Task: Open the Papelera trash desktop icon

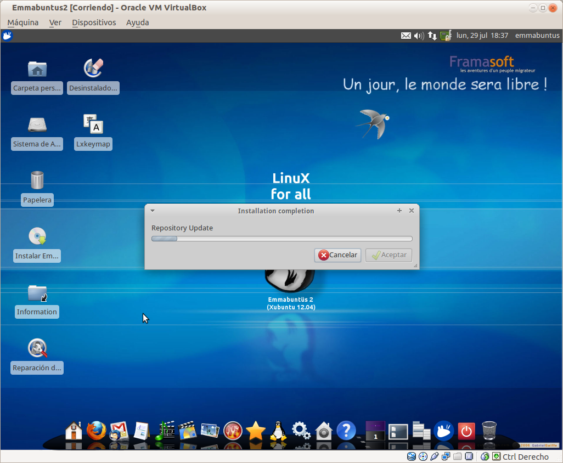Action: pyautogui.click(x=37, y=180)
